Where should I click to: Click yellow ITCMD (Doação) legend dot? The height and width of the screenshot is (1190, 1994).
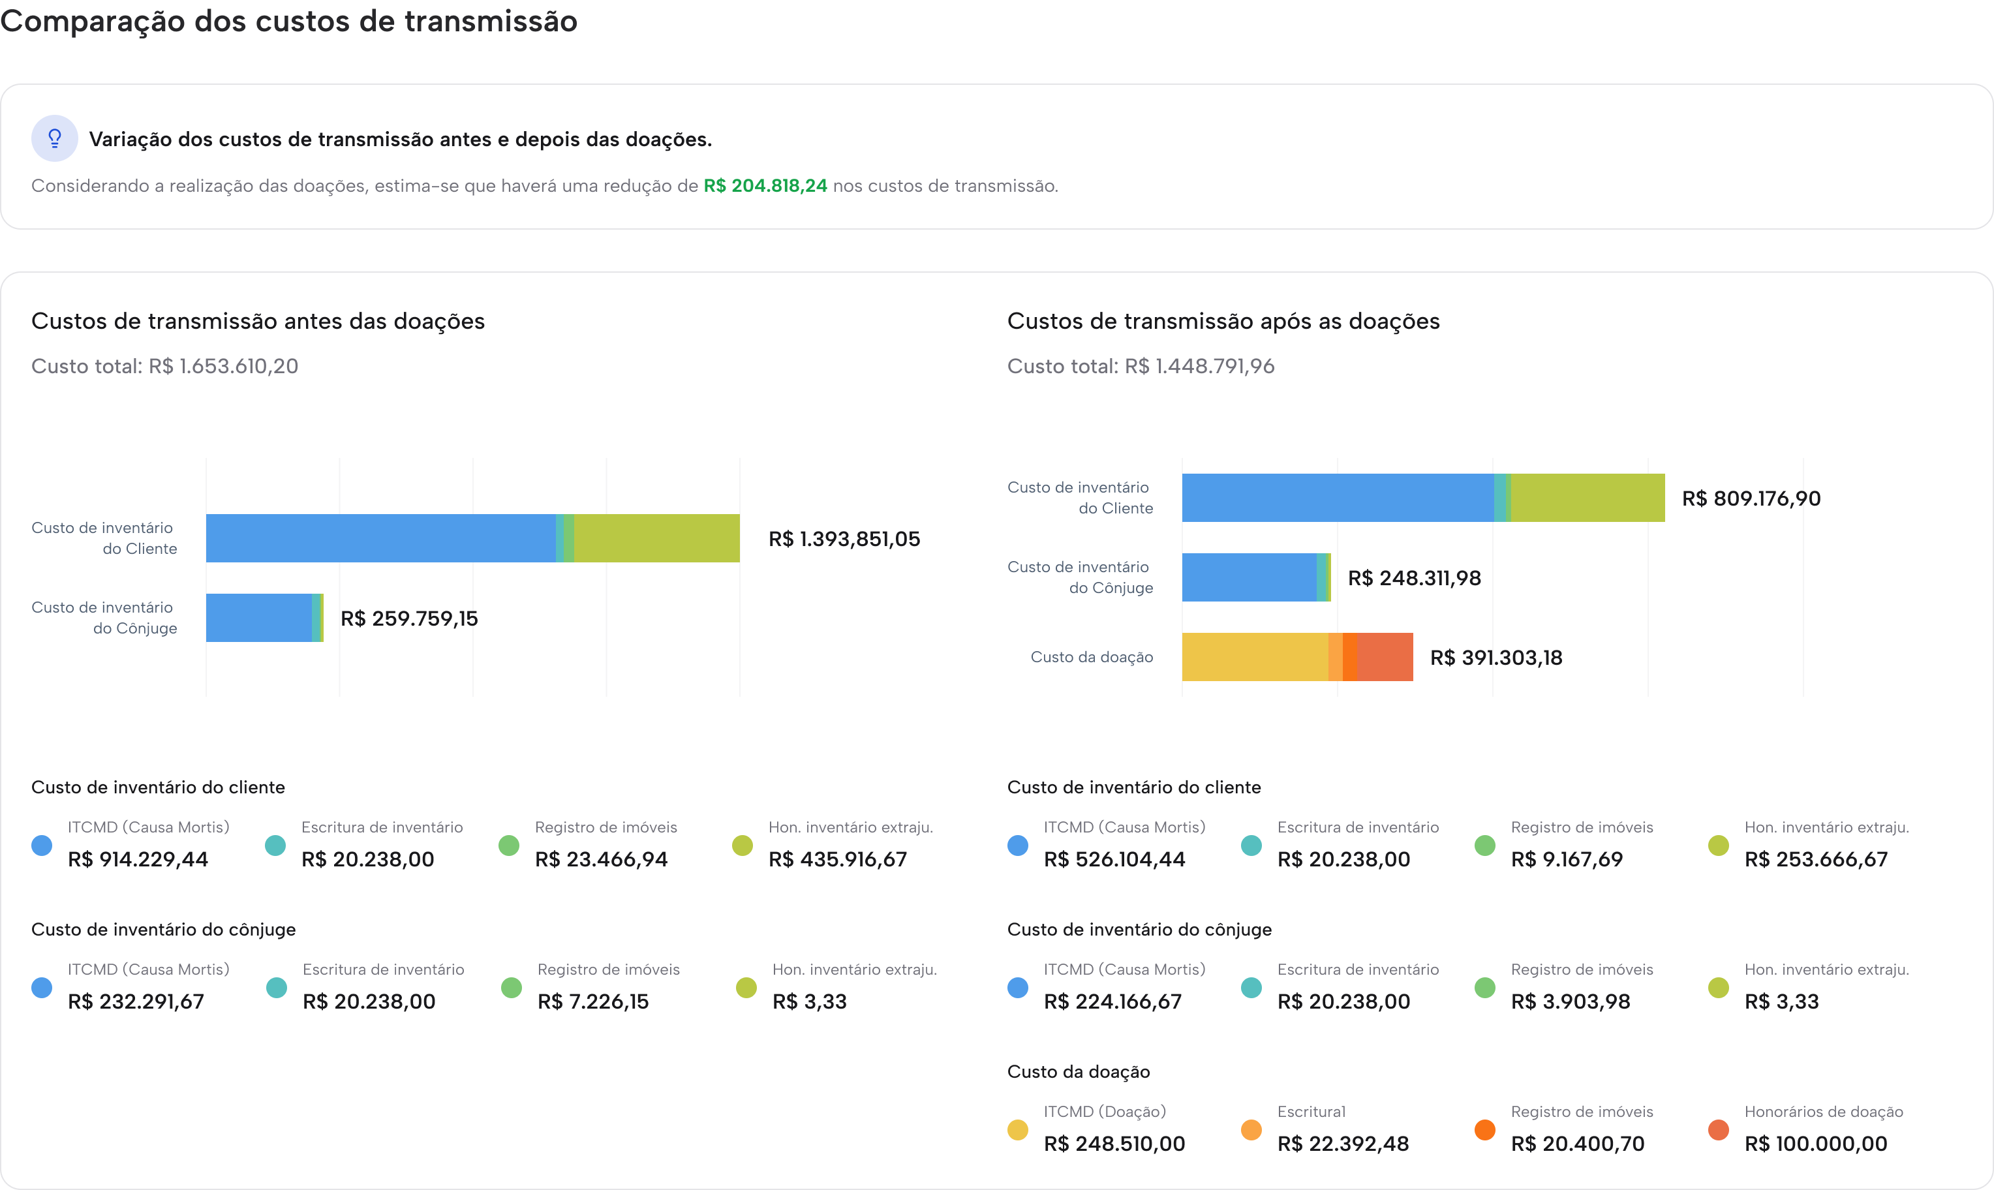point(1017,1130)
